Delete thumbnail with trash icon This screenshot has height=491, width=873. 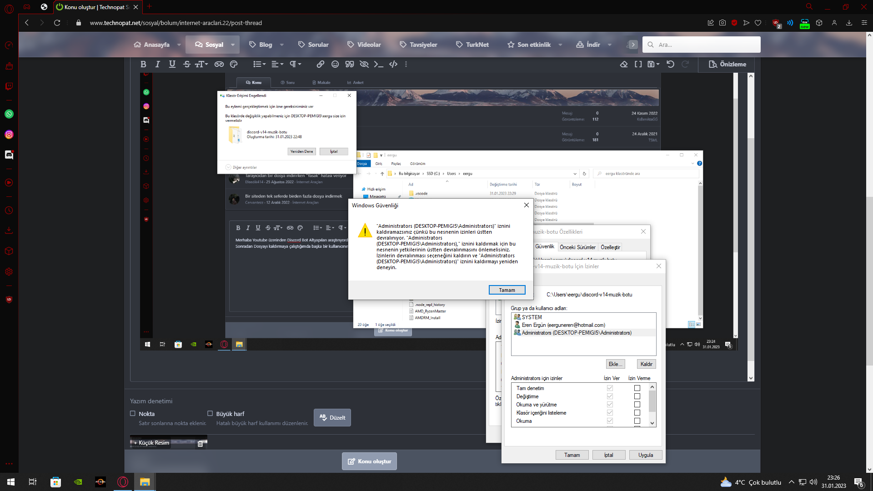click(200, 444)
